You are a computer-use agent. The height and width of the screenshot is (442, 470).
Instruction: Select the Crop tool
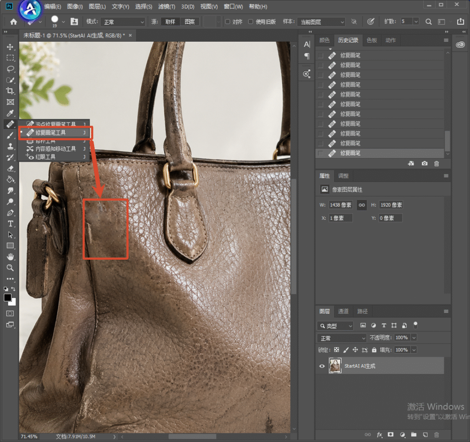10,91
